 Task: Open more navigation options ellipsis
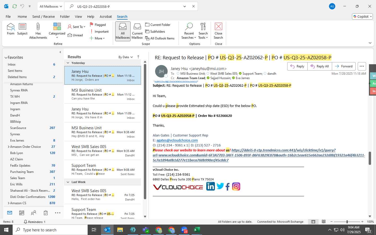[x=58, y=213]
